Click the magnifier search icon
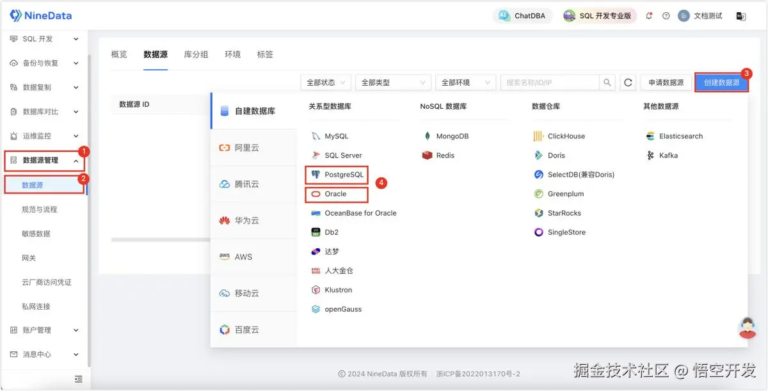The image size is (768, 391). point(607,83)
